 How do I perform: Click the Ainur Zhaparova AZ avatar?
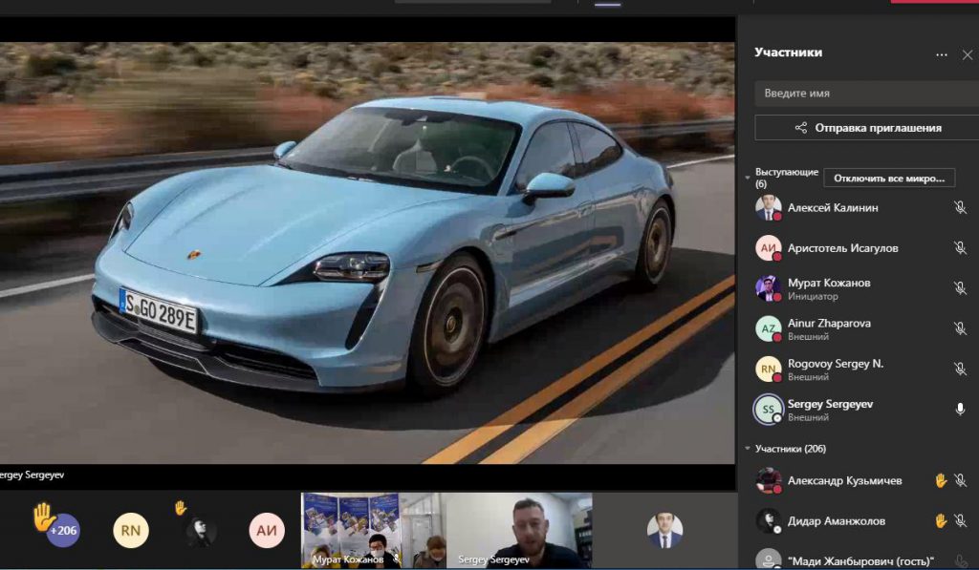[769, 328]
